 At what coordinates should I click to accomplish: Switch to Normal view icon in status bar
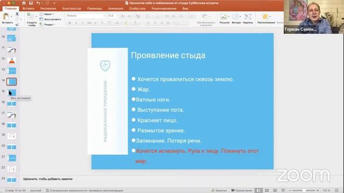(259, 190)
